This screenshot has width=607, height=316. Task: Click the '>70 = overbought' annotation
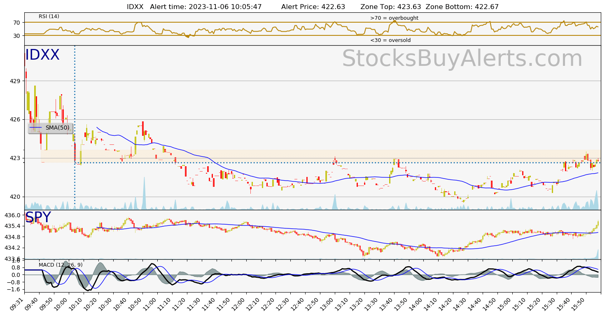tap(394, 18)
